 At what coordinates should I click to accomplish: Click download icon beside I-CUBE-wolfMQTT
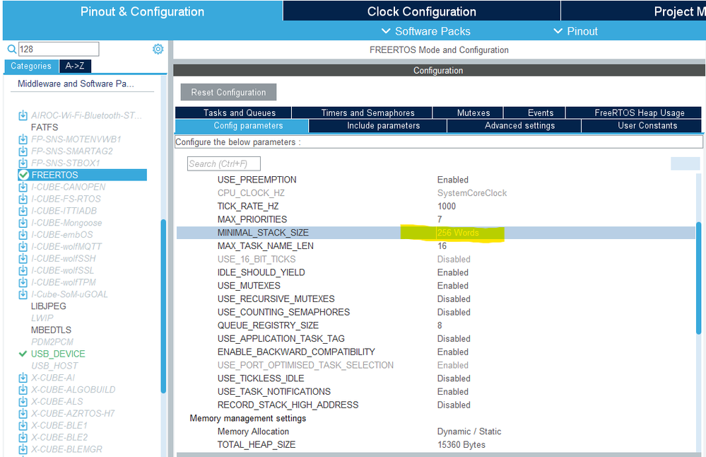[23, 246]
